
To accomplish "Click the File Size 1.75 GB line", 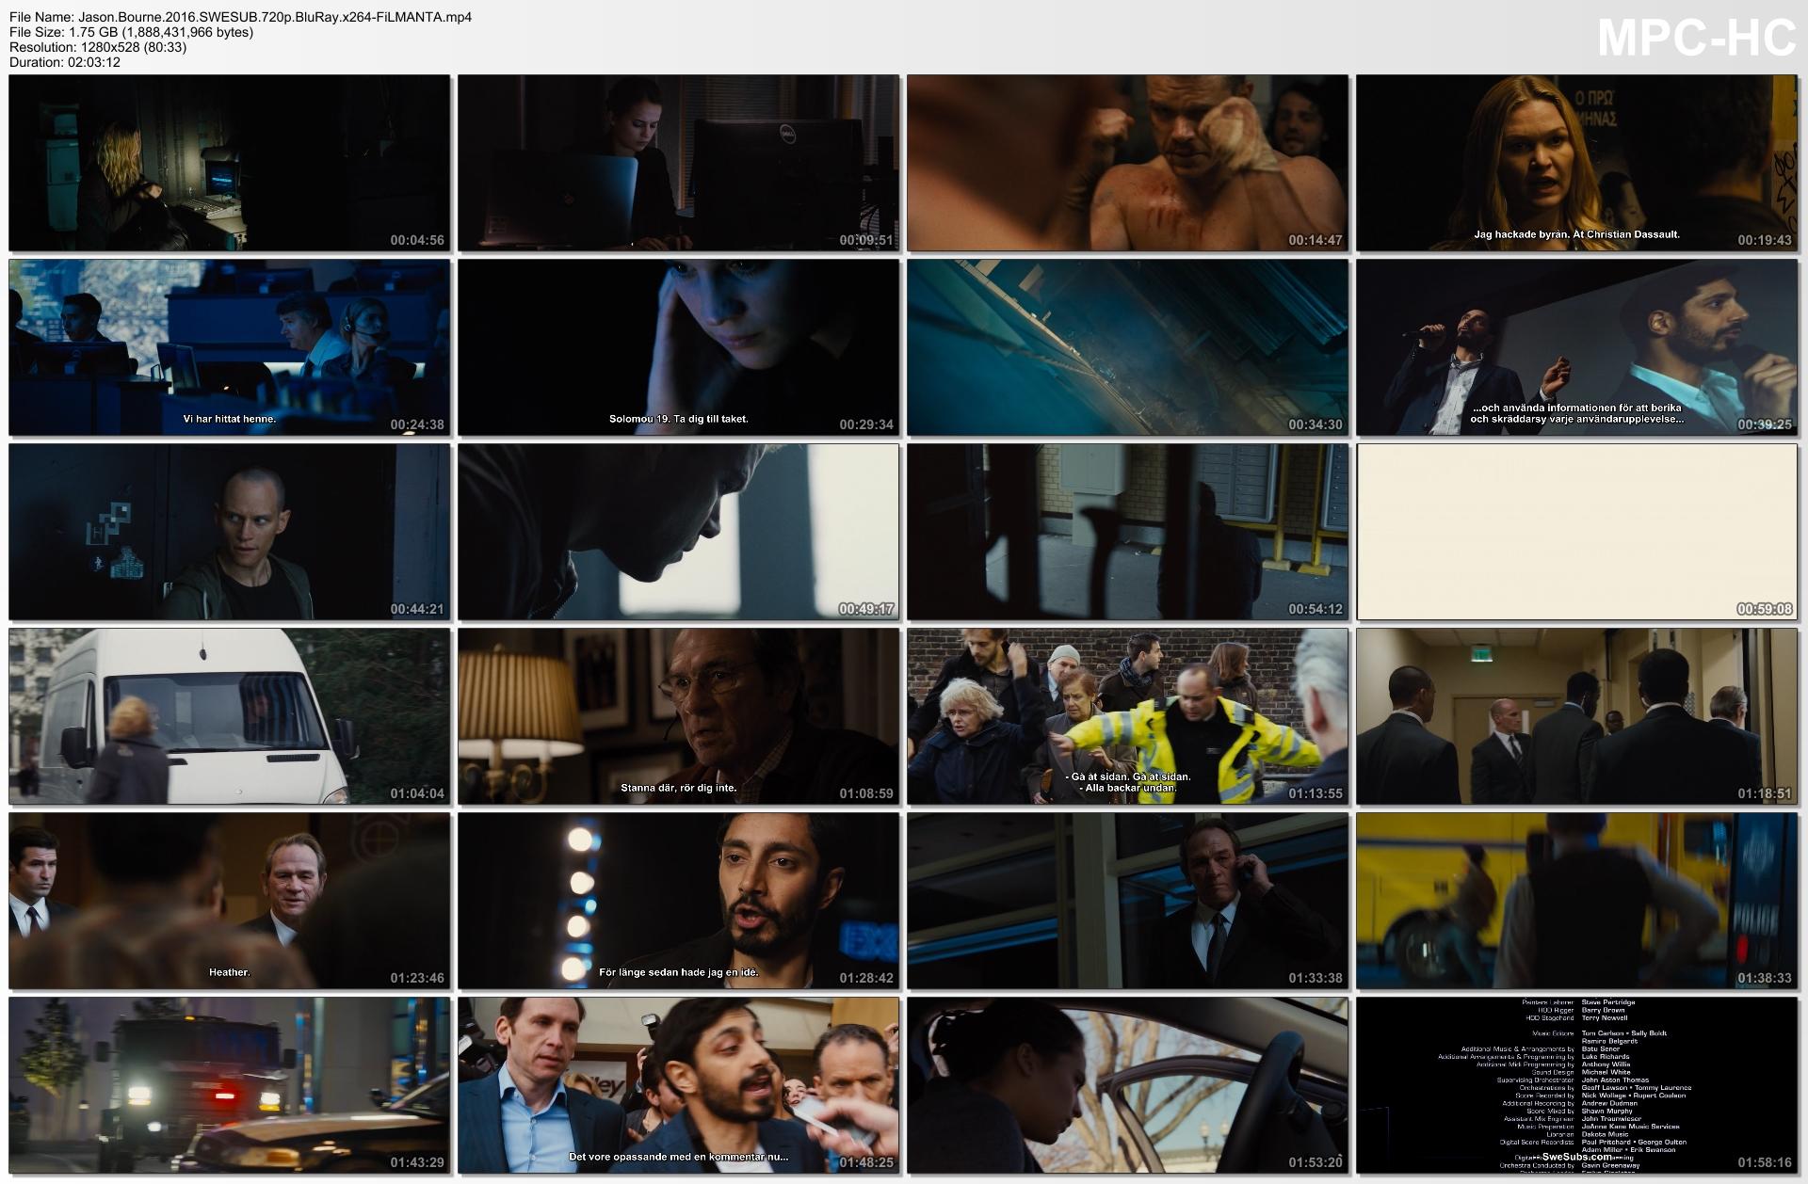I will click(132, 32).
